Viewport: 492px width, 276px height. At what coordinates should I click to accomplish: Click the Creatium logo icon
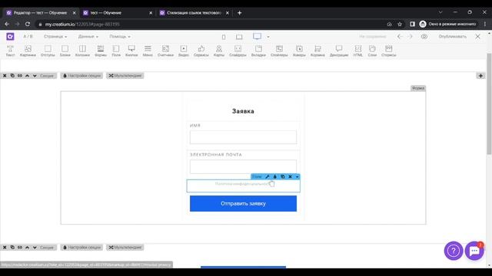point(10,37)
